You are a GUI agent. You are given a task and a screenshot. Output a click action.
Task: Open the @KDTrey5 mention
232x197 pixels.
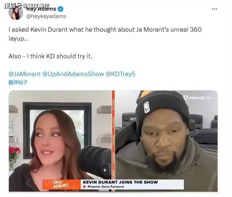(120, 74)
